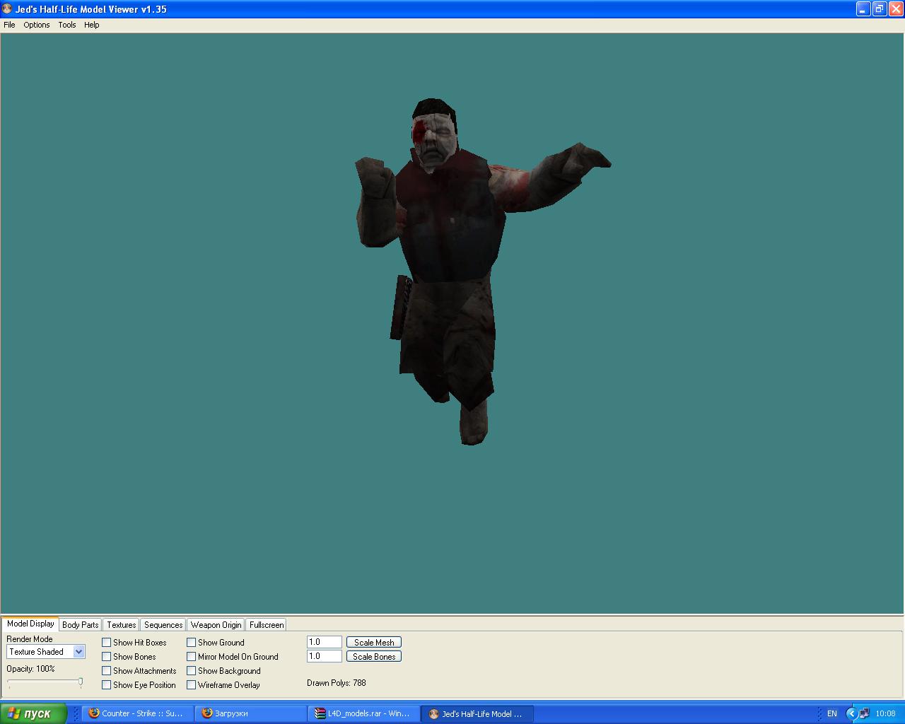
Task: Enable Show Ground checkbox
Action: pos(192,643)
